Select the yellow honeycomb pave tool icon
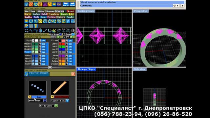Image resolution: width=210 pixels, height=118 pixels. click(x=40, y=21)
